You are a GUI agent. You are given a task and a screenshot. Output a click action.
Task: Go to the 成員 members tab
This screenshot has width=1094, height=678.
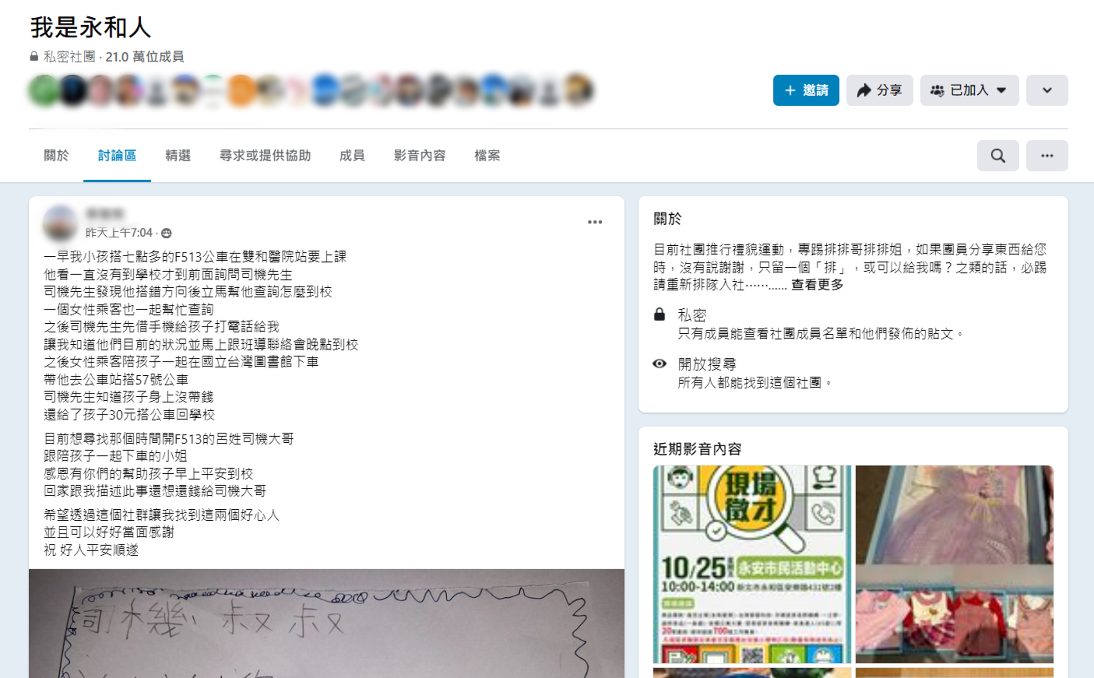coord(352,155)
